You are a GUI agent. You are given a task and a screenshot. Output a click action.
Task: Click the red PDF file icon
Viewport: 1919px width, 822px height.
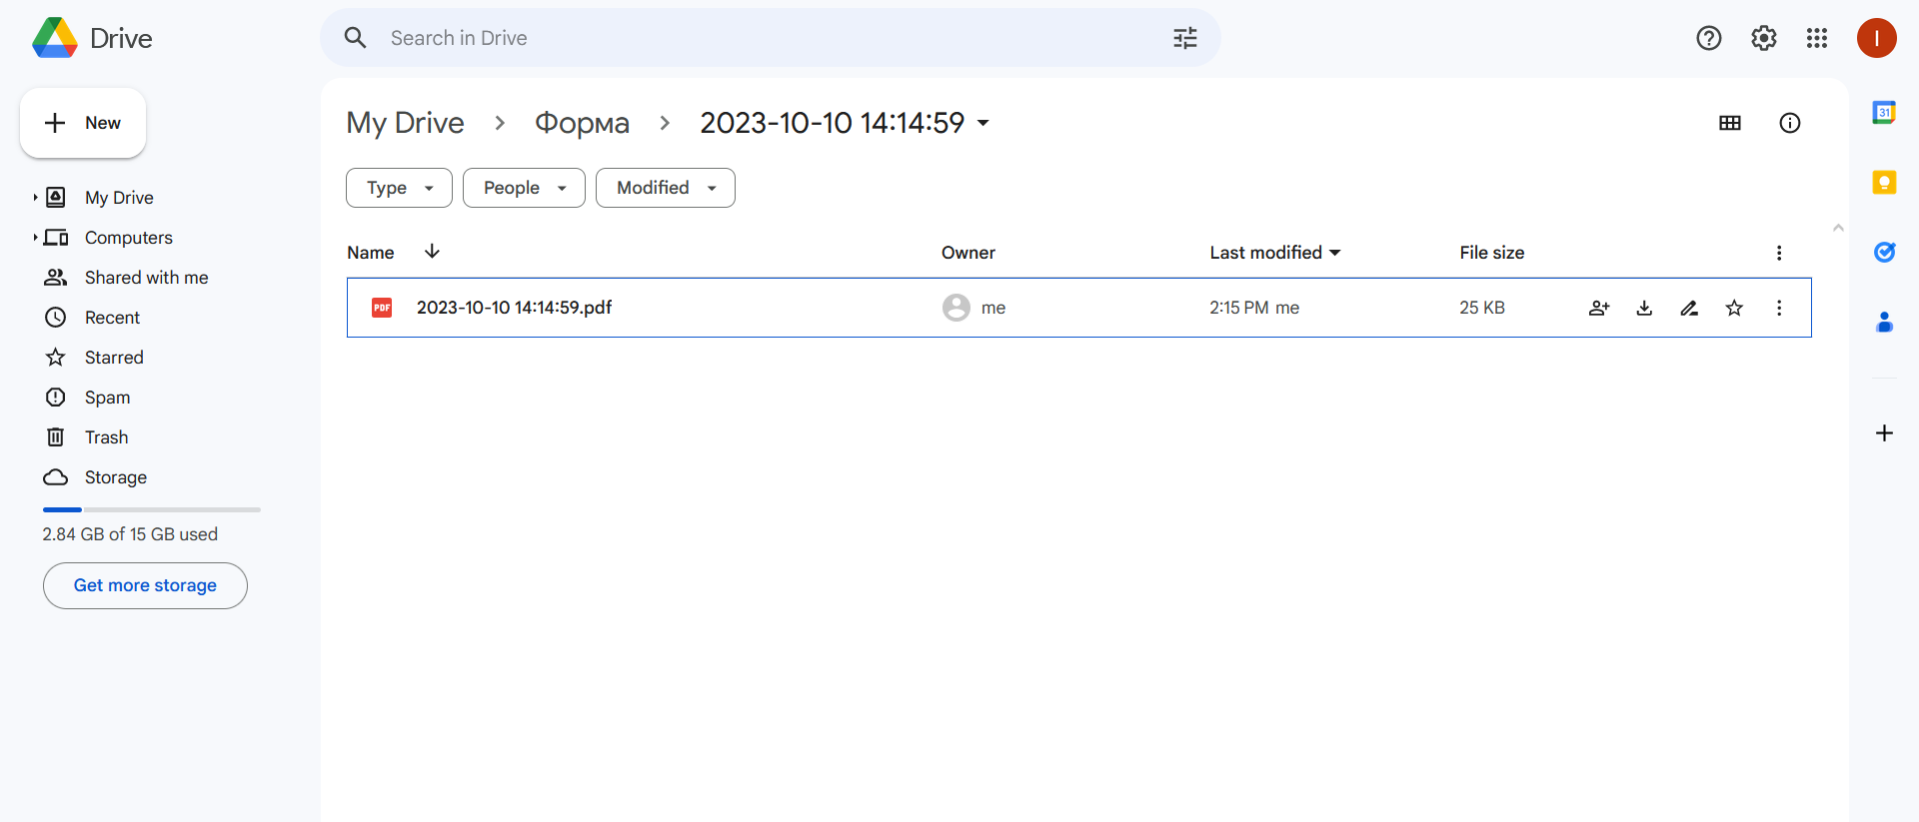click(382, 308)
